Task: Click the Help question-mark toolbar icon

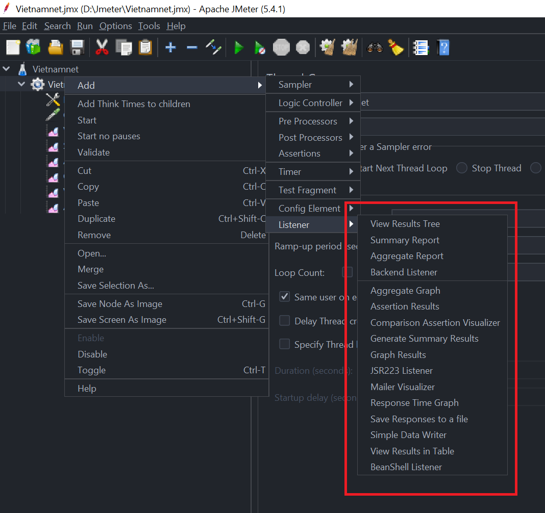Action: [443, 47]
